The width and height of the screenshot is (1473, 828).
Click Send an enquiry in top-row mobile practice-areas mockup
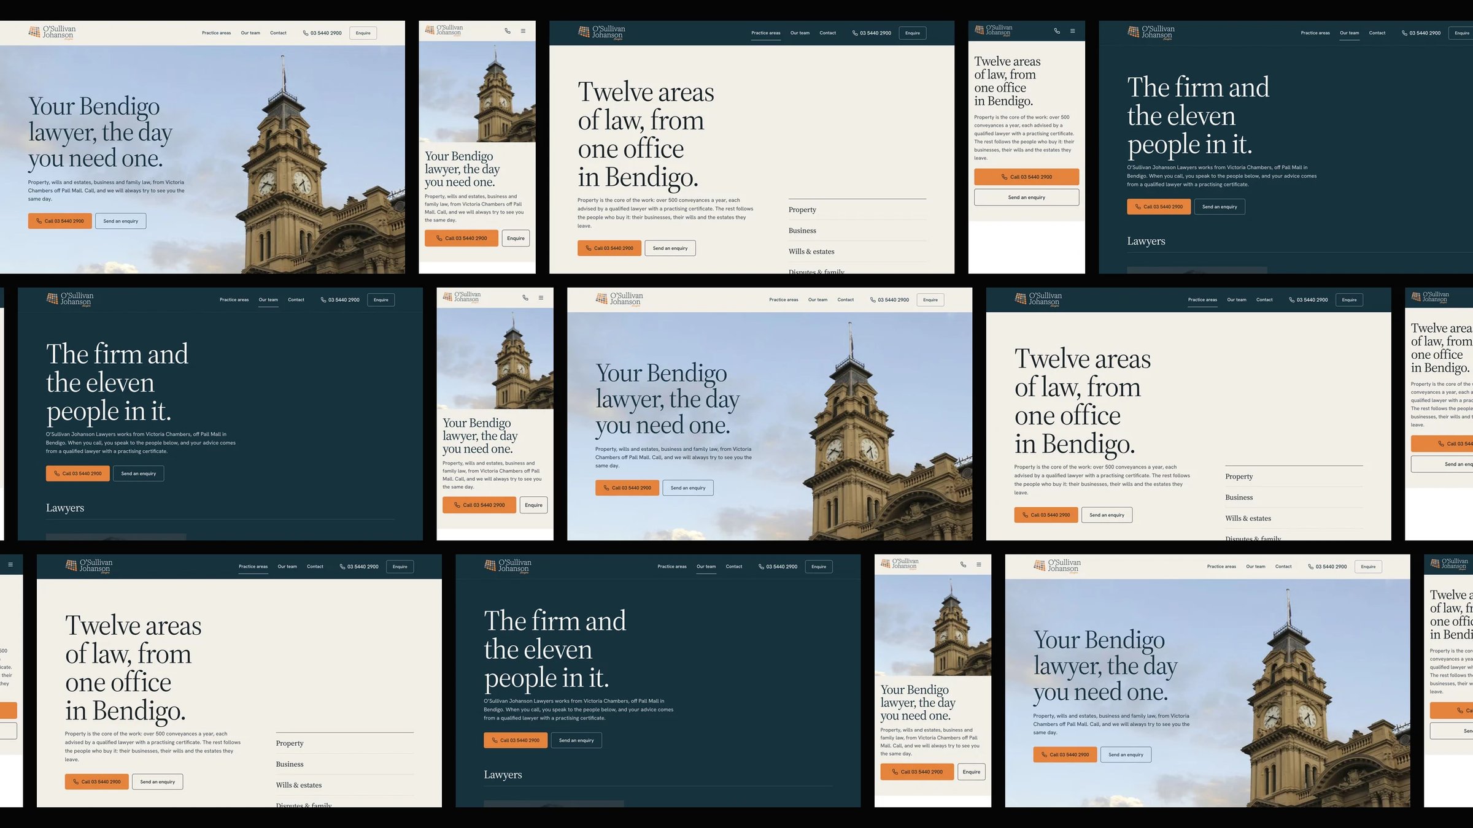(x=1026, y=197)
